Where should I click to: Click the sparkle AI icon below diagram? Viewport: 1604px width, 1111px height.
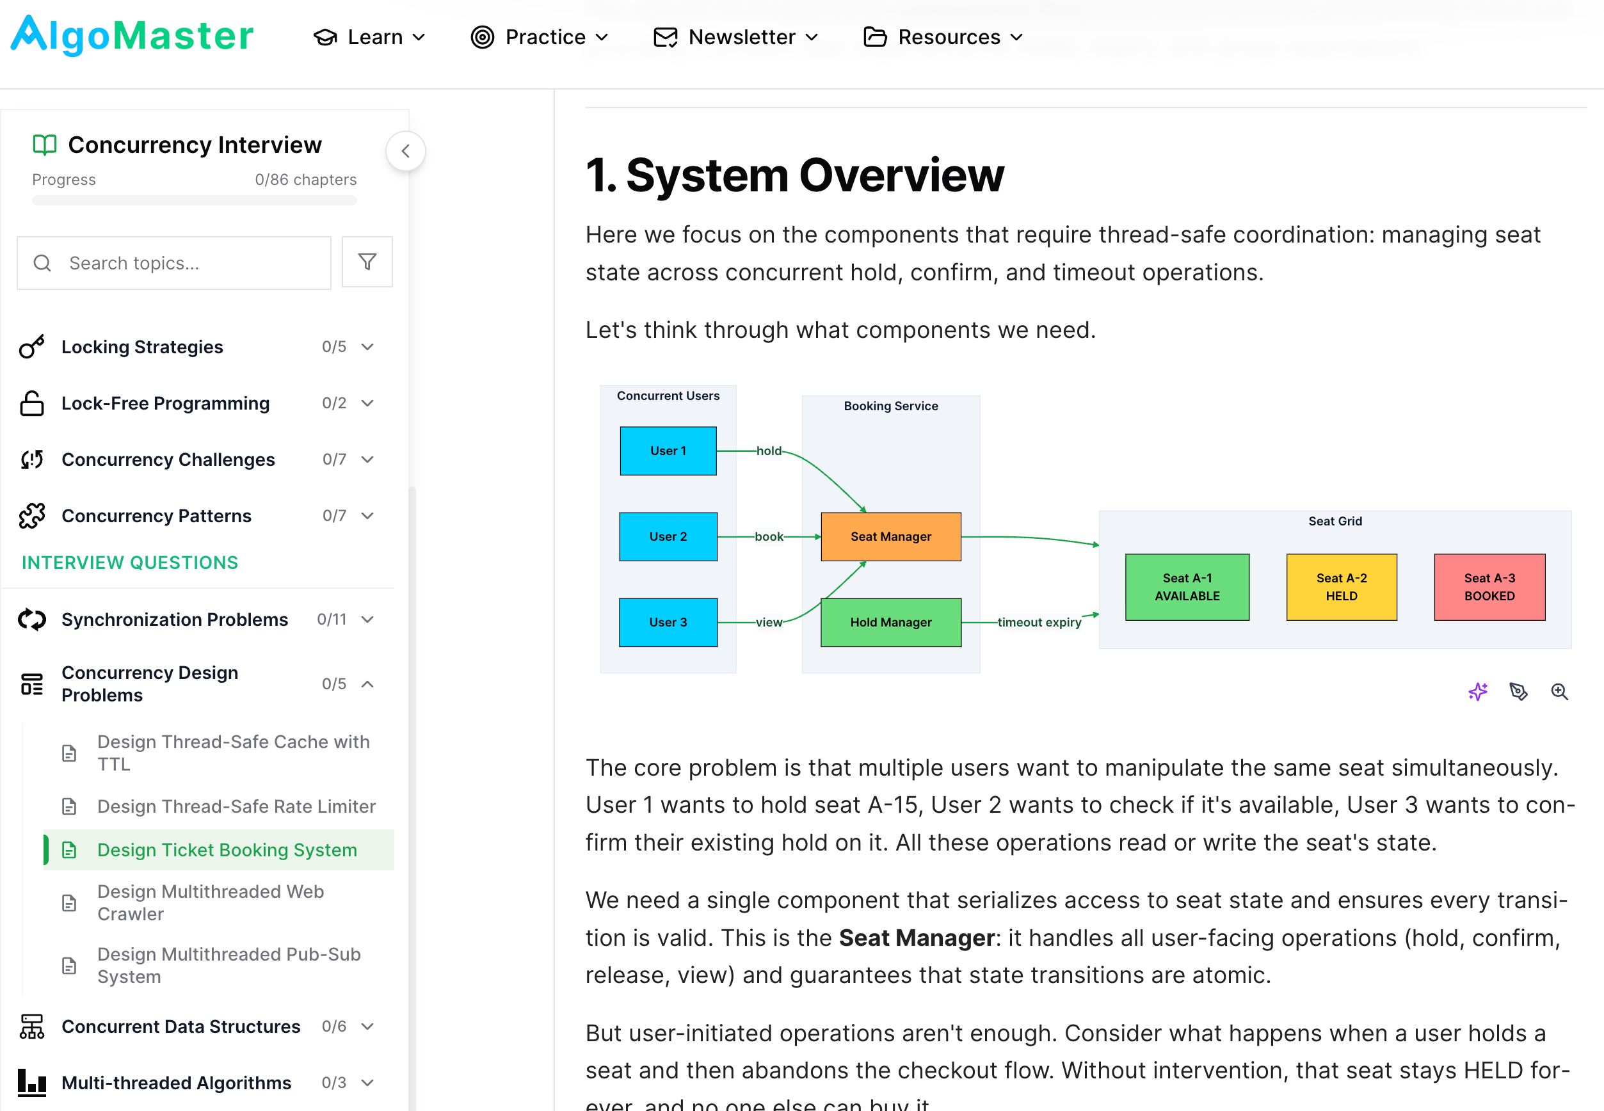(1477, 692)
